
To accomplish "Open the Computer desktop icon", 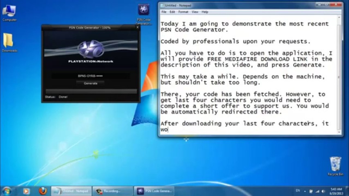I will (x=9, y=13).
